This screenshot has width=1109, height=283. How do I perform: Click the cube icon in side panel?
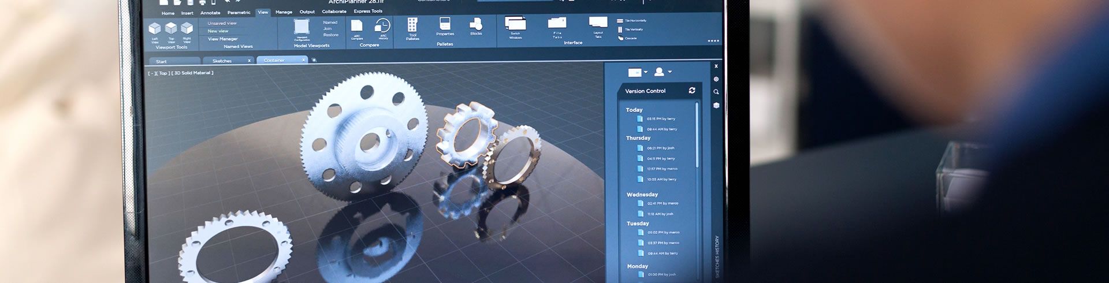(716, 105)
